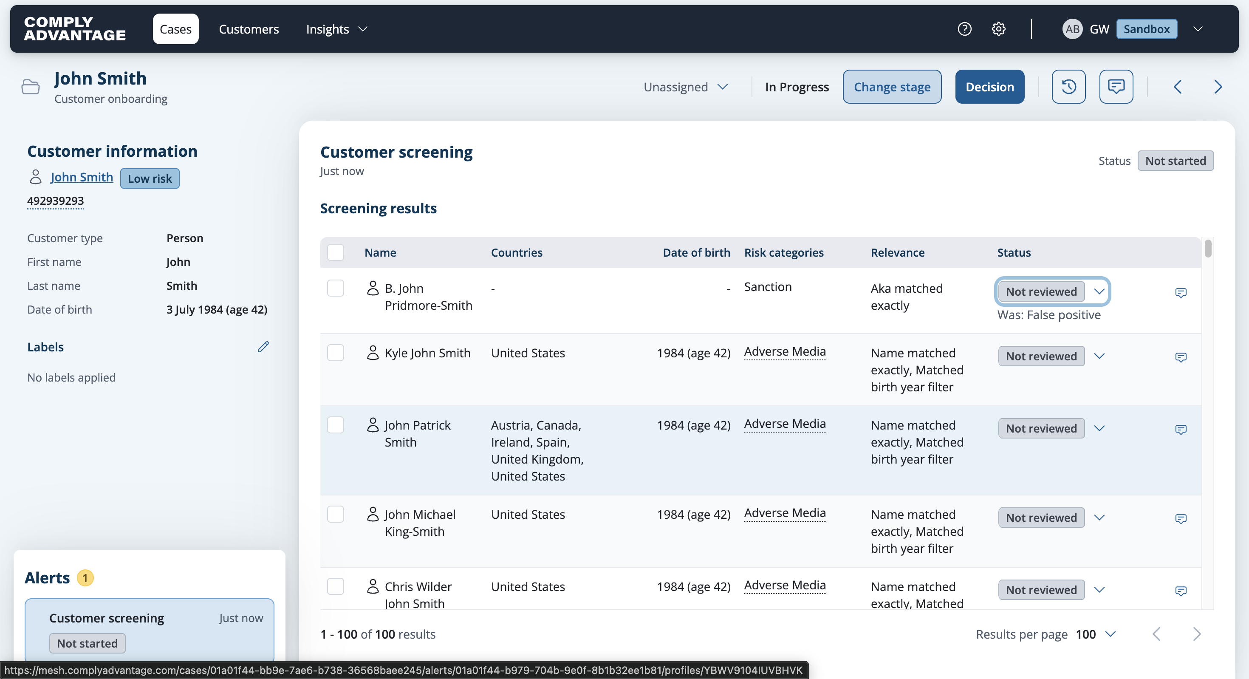
Task: Click person icon for Kyle John Smith
Action: tap(373, 353)
